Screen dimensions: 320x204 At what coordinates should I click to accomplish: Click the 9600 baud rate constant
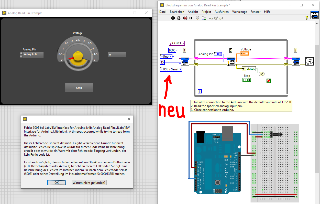pyautogui.click(x=172, y=50)
